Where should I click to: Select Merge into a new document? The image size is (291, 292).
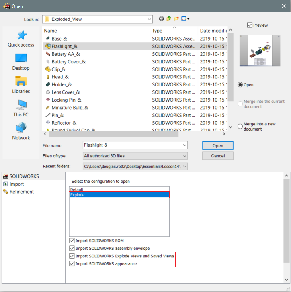point(240,127)
